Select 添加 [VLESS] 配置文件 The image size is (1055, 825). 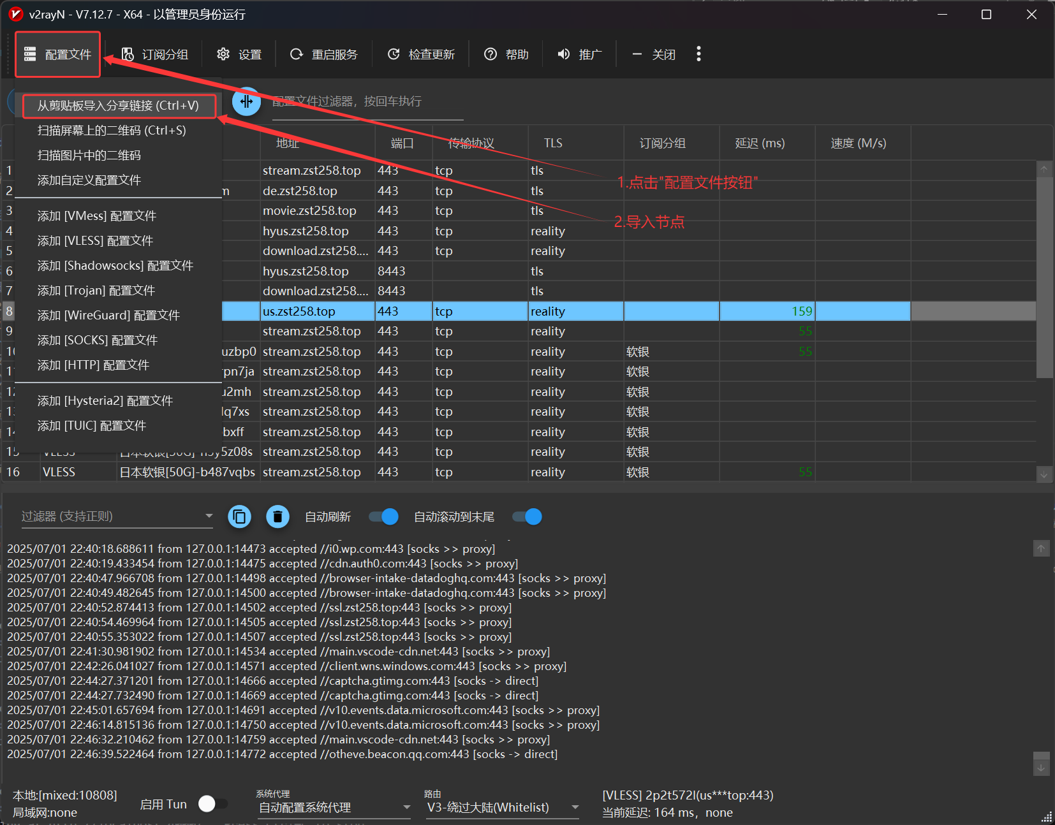(119, 241)
